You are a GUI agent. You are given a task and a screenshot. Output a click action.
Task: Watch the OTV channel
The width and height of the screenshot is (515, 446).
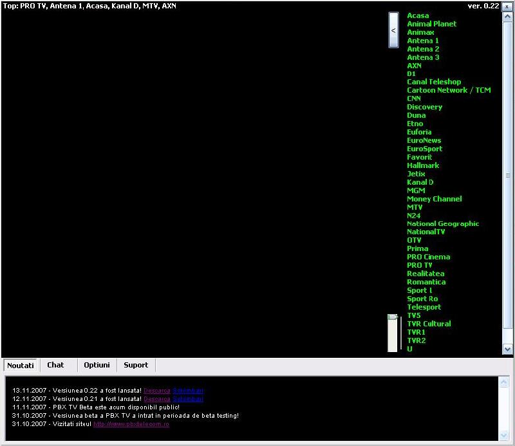pyautogui.click(x=414, y=240)
